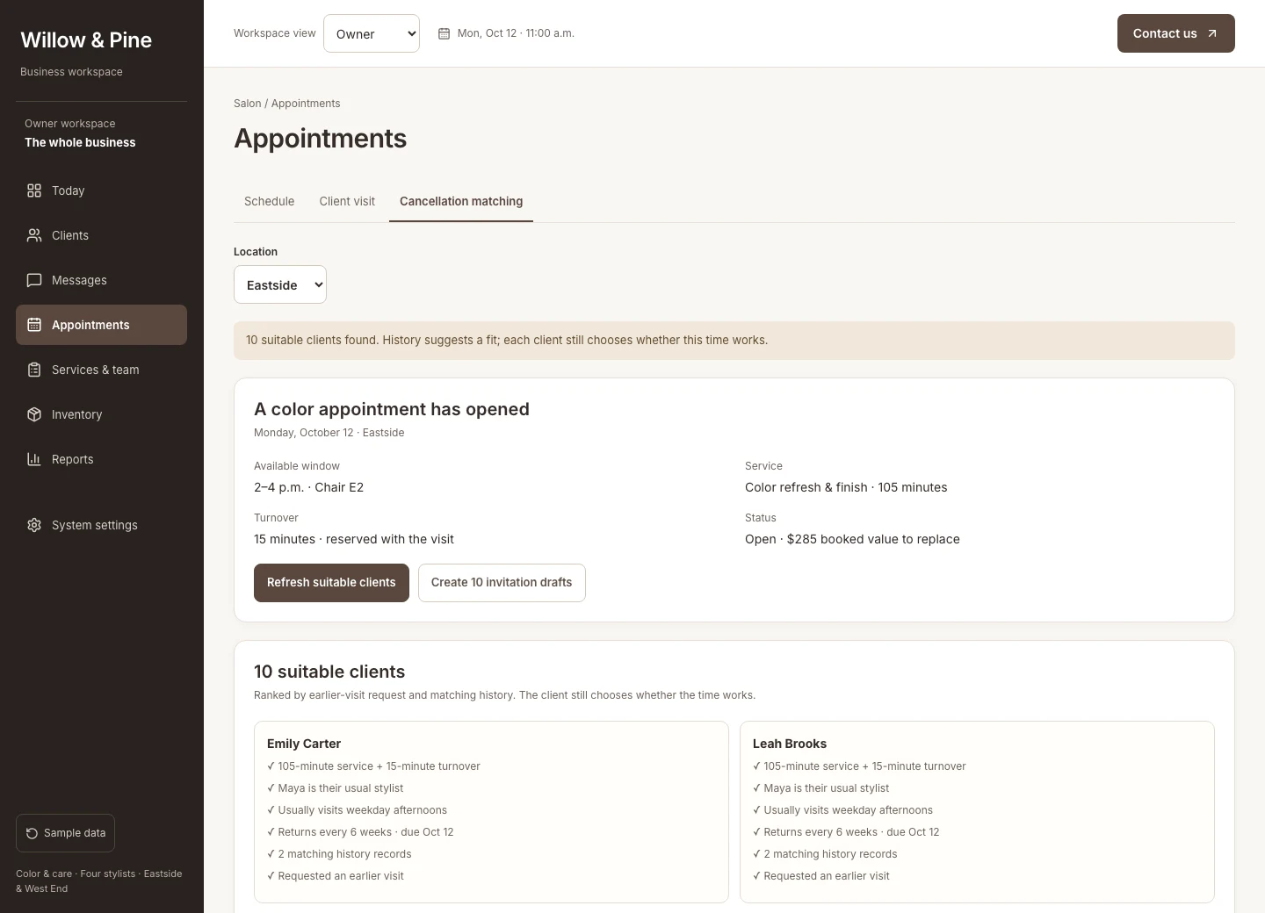
Task: Click the Inventory box icon
Action: (34, 414)
